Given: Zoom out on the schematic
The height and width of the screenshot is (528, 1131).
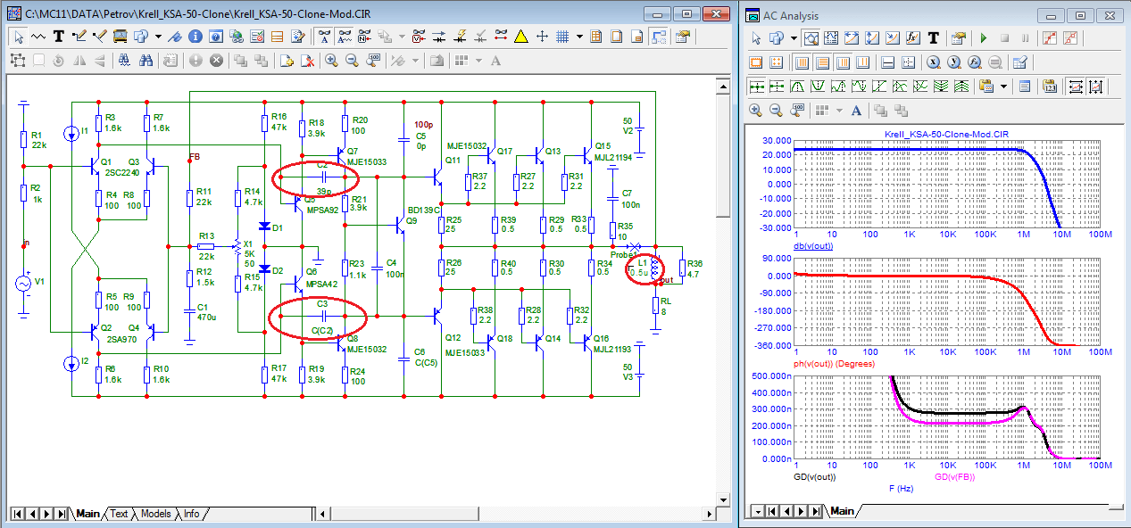Looking at the screenshot, I should coord(352,61).
